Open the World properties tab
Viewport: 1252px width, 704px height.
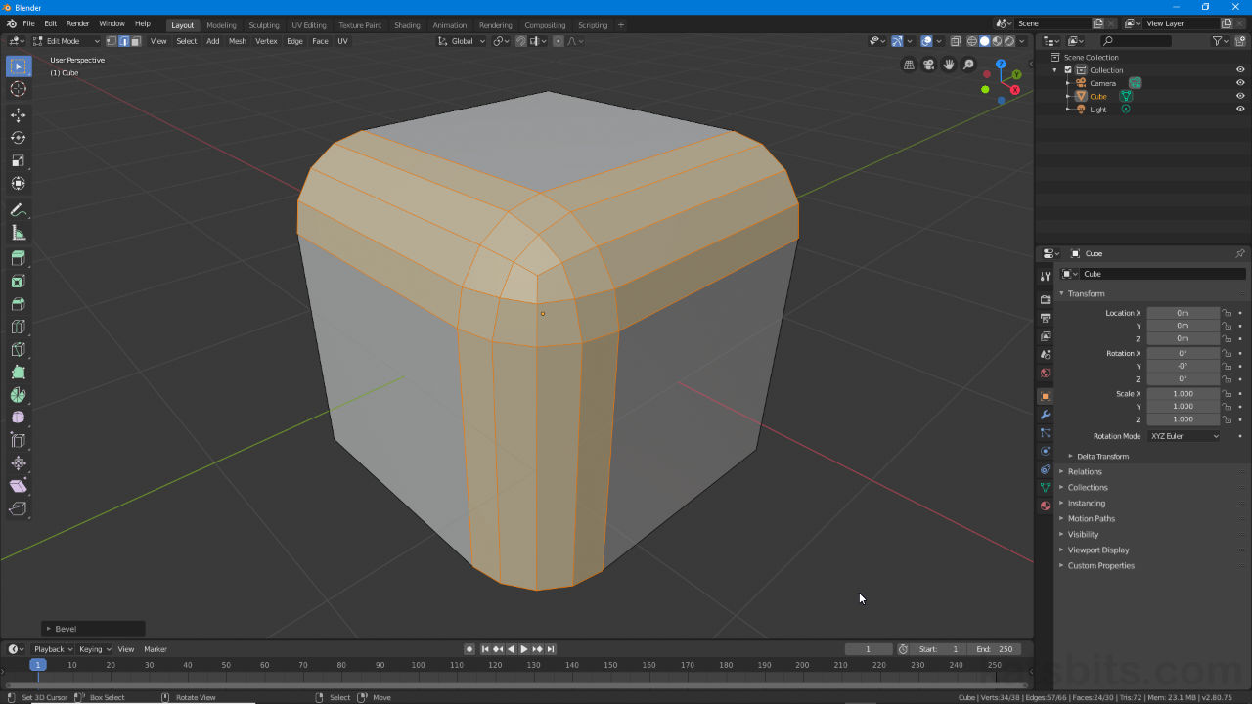pos(1045,373)
